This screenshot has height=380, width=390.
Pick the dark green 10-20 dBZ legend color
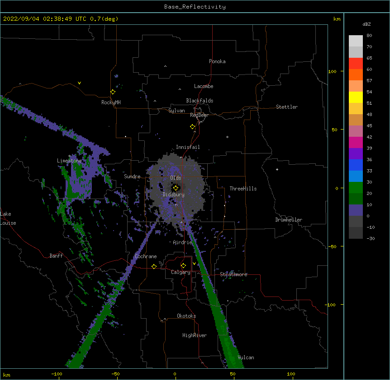[x=356, y=199]
